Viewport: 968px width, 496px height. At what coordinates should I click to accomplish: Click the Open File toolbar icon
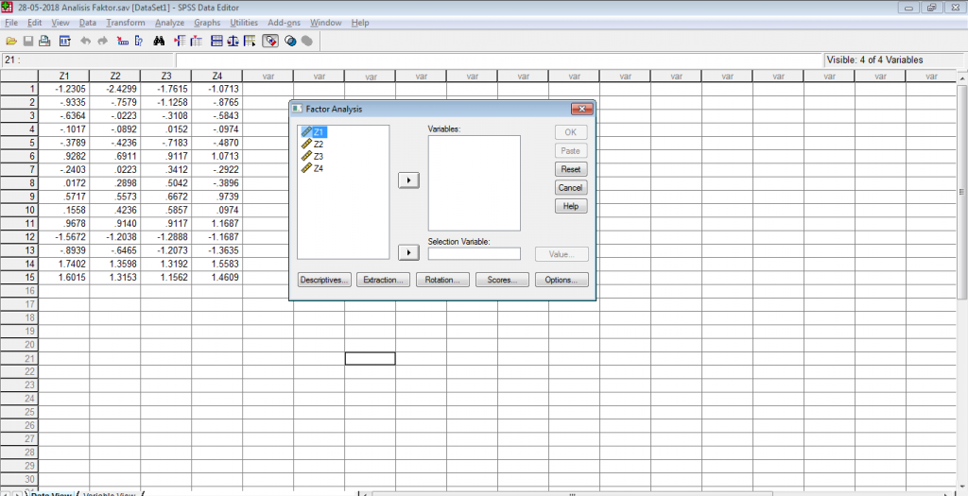(11, 41)
